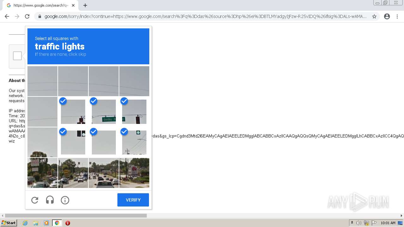
Task: Click the address bar URL
Action: click(x=205, y=16)
